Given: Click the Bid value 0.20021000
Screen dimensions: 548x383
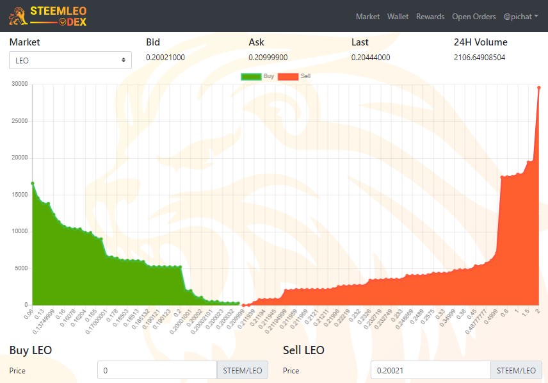Looking at the screenshot, I should coord(165,58).
